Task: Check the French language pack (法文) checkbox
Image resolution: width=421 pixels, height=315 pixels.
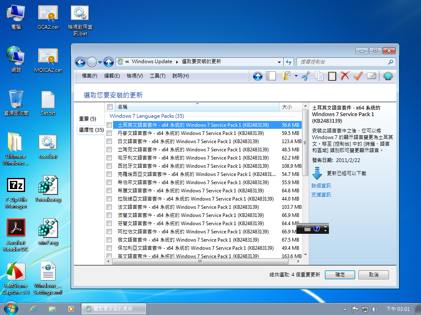Action: point(109,207)
